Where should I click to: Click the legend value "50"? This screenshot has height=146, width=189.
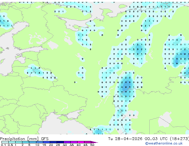(92, 145)
